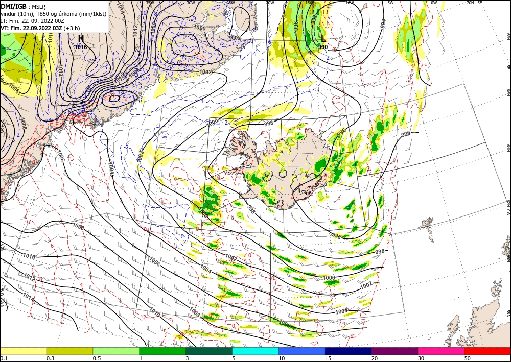Click the "0.5" legend value
The width and height of the screenshot is (511, 362).
coord(97,358)
